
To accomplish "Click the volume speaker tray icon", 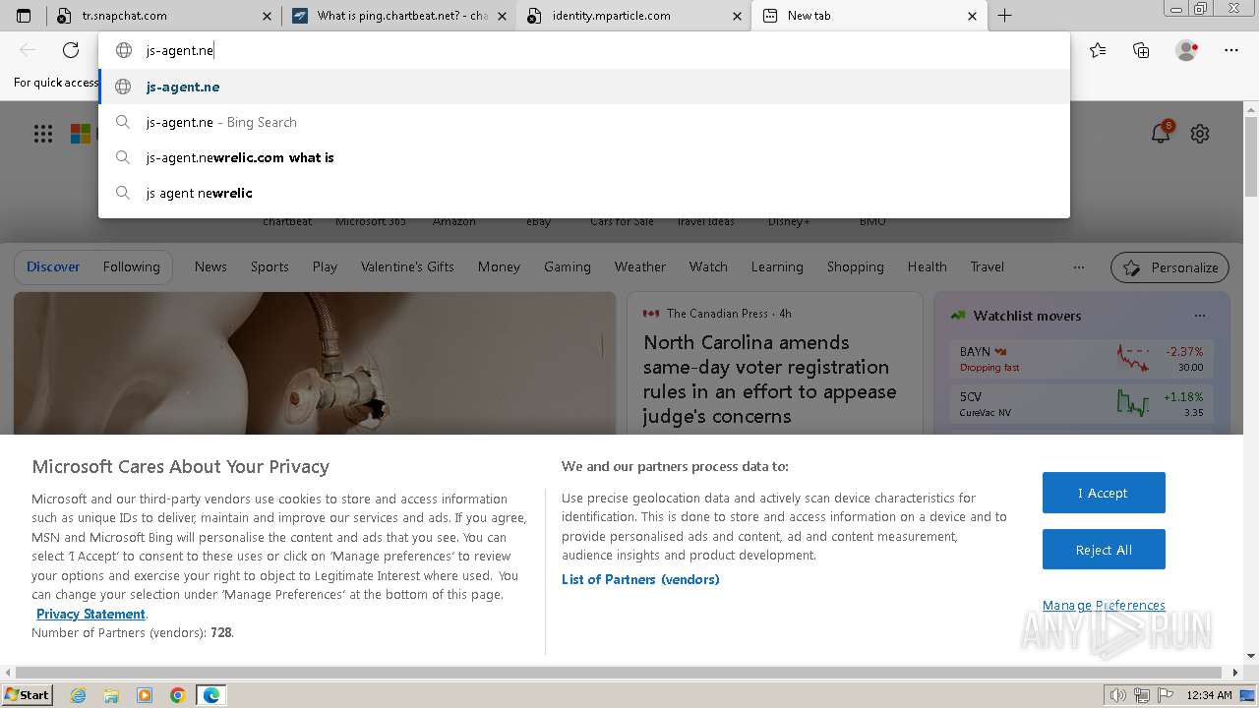I will click(x=1119, y=695).
